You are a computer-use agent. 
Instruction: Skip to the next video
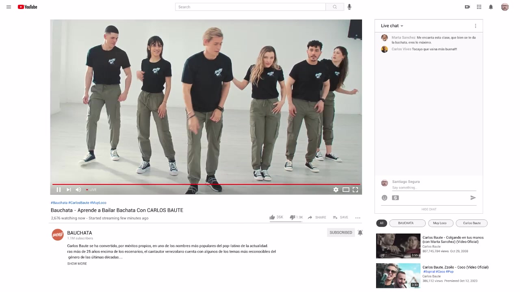tap(69, 189)
